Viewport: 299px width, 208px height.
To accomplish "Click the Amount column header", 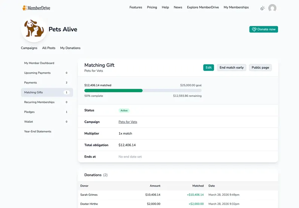I will [155, 186].
